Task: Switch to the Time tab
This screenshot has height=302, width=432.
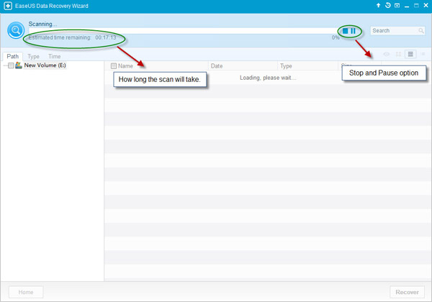Action: [x=54, y=56]
